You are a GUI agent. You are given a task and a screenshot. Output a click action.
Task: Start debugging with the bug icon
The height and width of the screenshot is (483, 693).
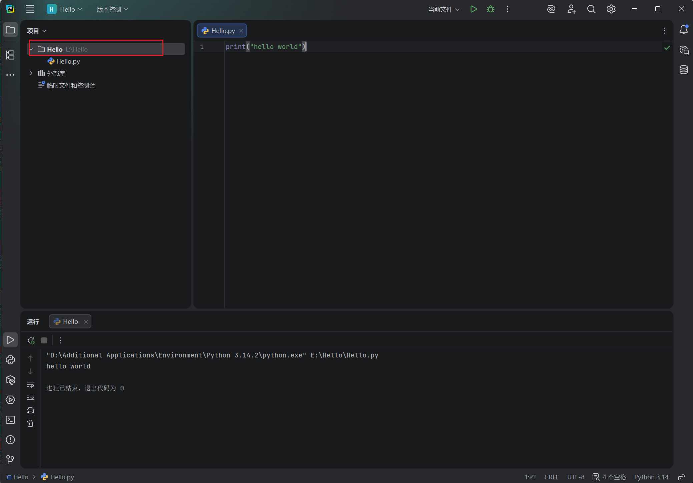(x=490, y=9)
